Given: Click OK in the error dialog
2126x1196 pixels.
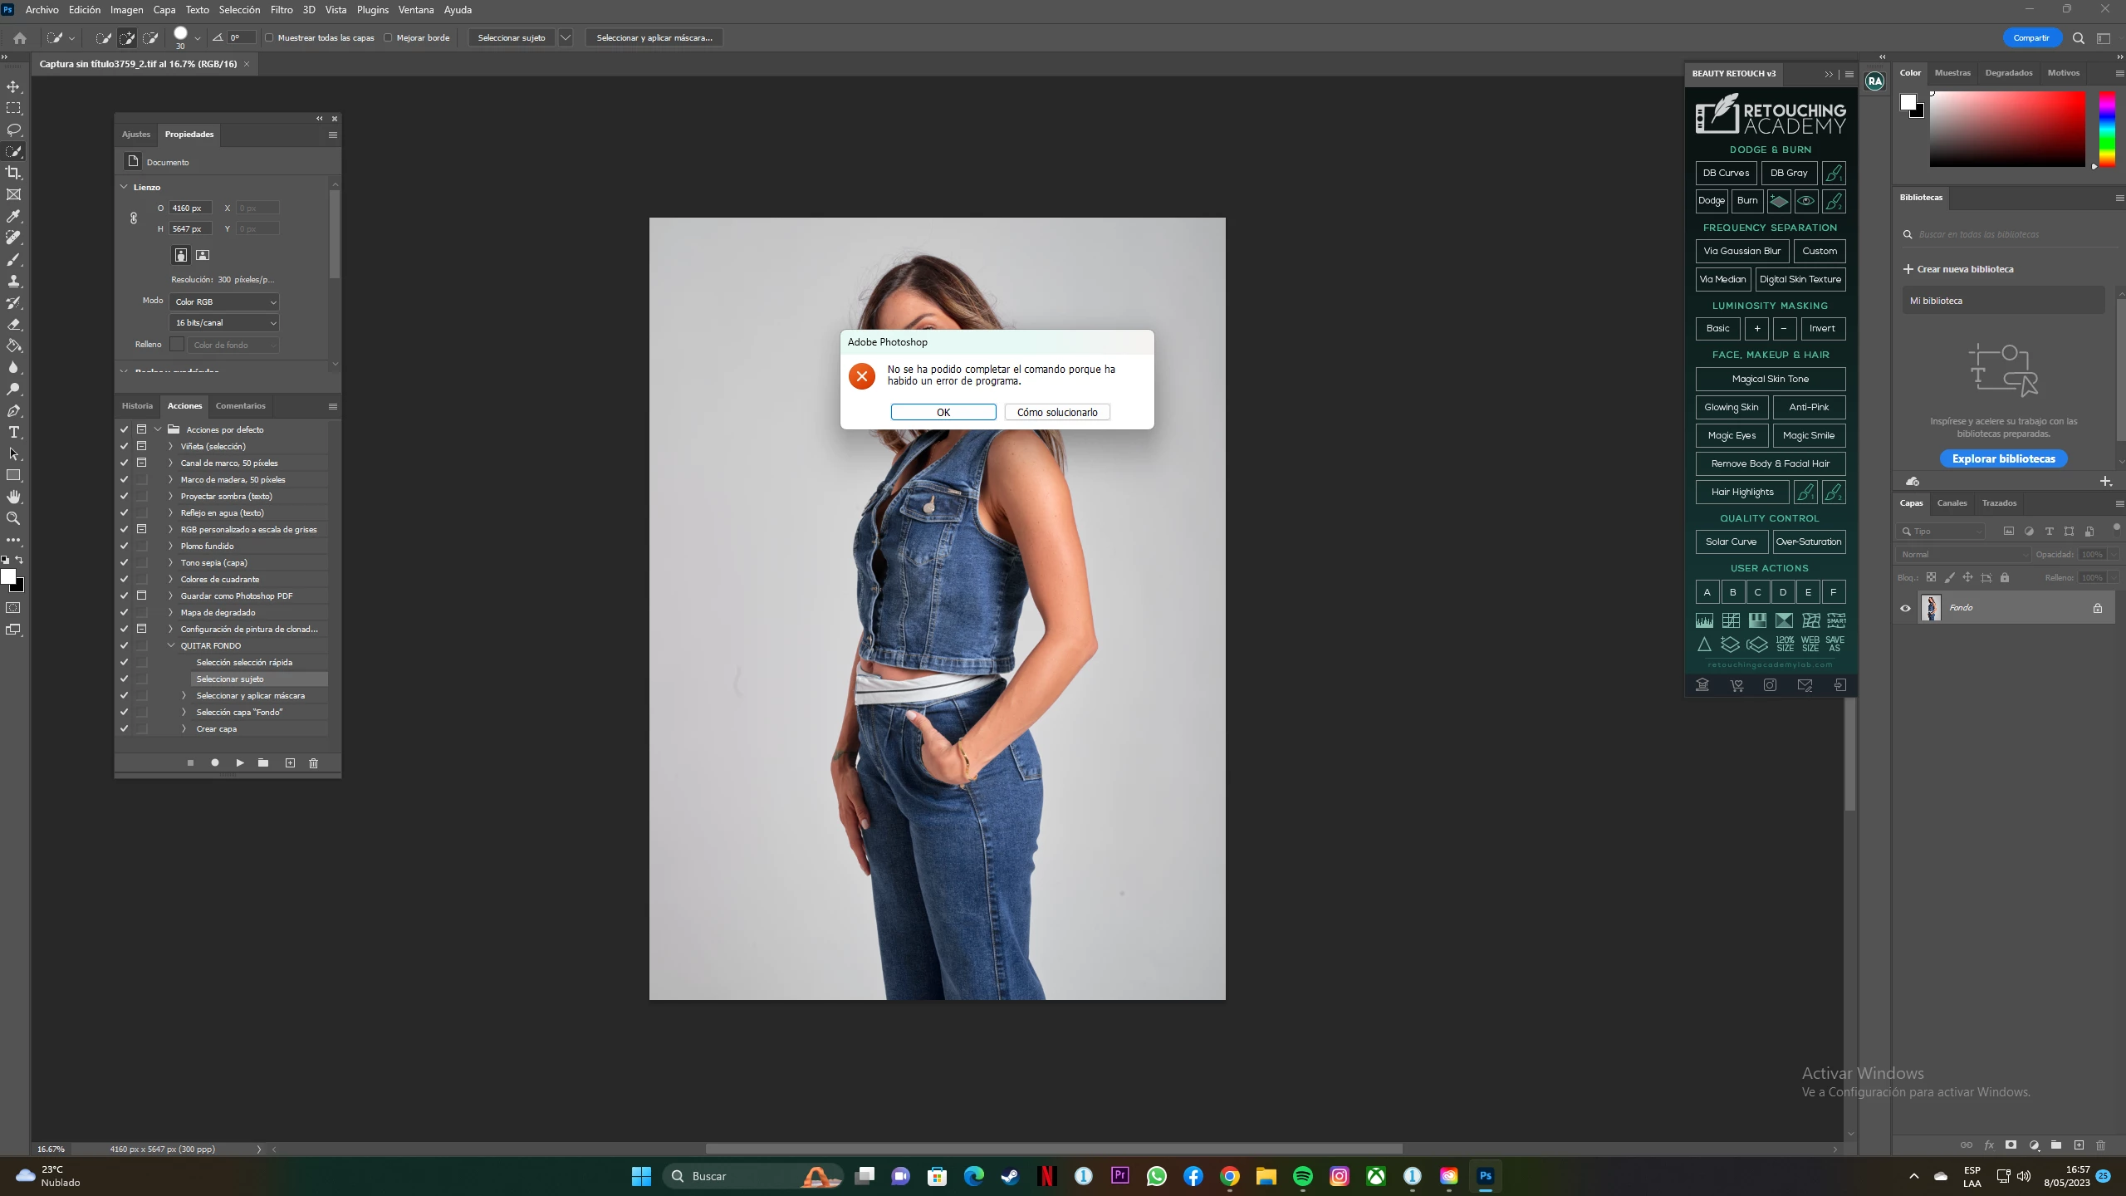Looking at the screenshot, I should coord(943,412).
